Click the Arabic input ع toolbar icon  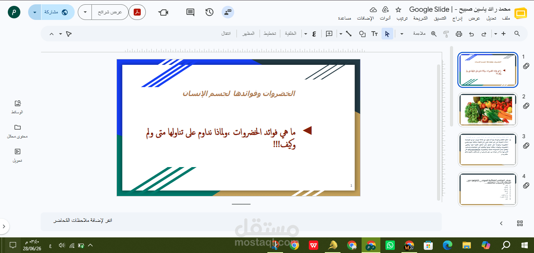pos(314,34)
